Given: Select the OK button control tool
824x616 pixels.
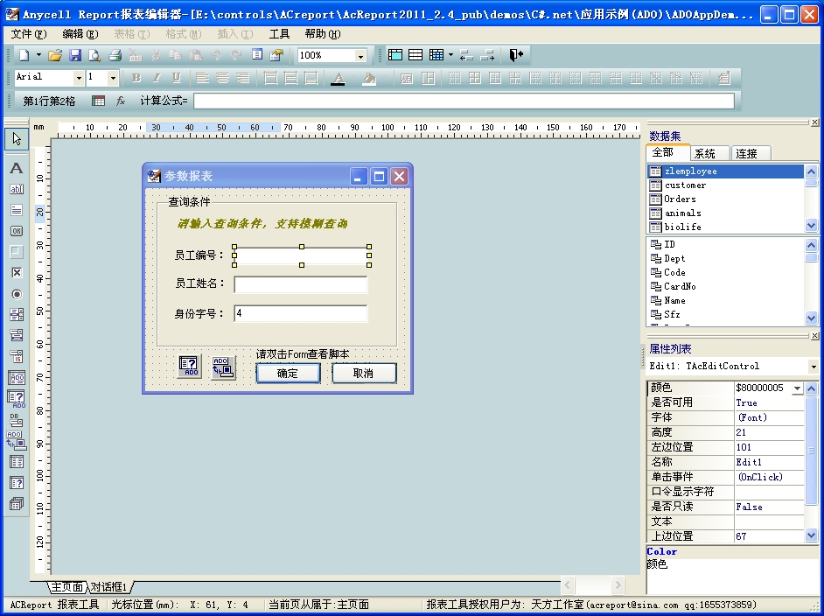Looking at the screenshot, I should tap(16, 231).
